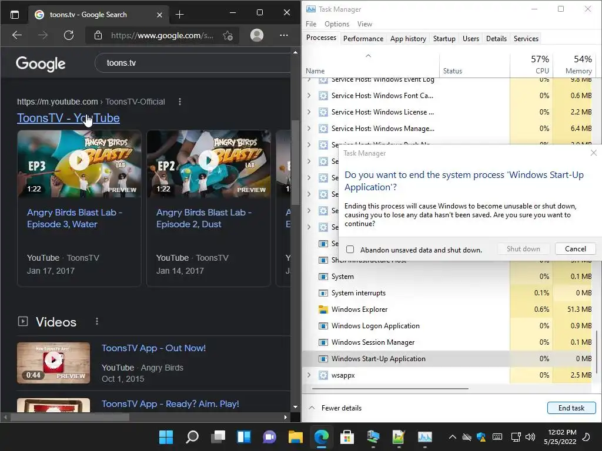Open Angry Birds Blast Lab Episode 2 link

pyautogui.click(x=204, y=218)
